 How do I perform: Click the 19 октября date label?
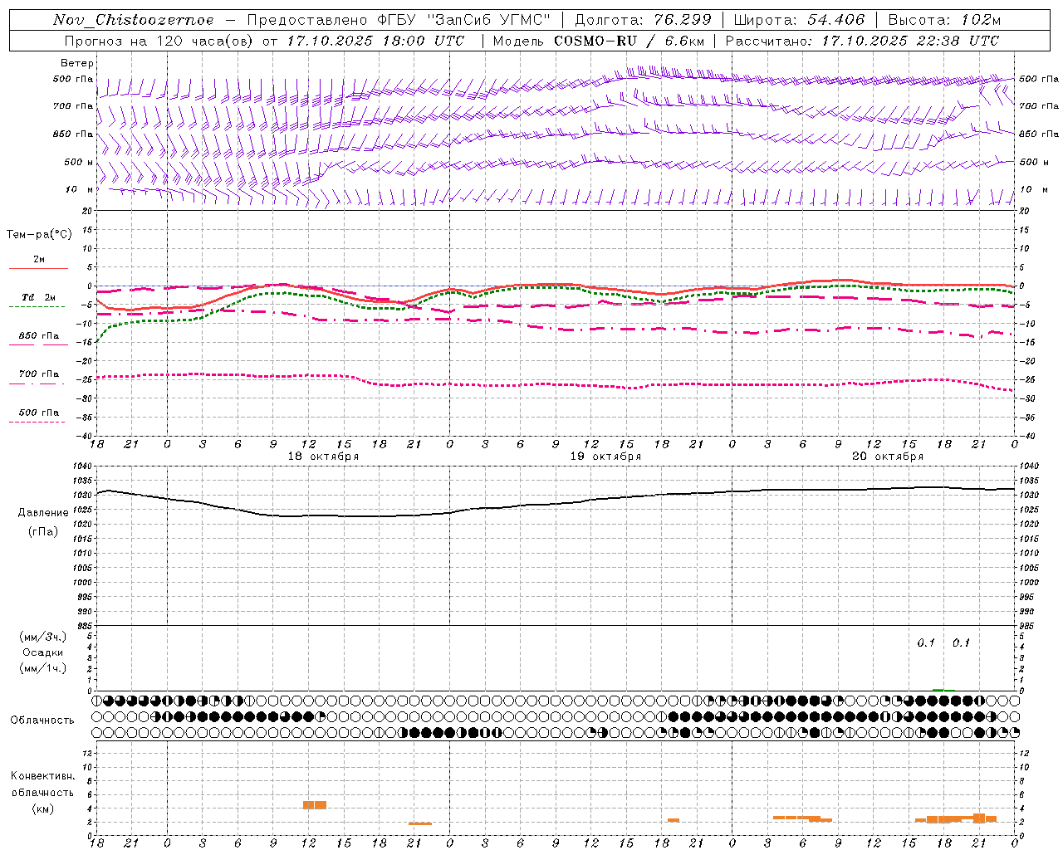click(605, 457)
